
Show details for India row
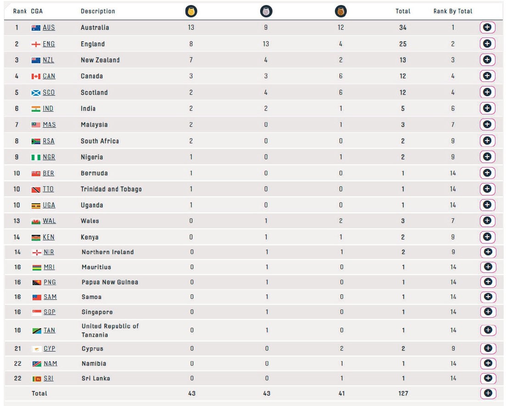pos(488,108)
